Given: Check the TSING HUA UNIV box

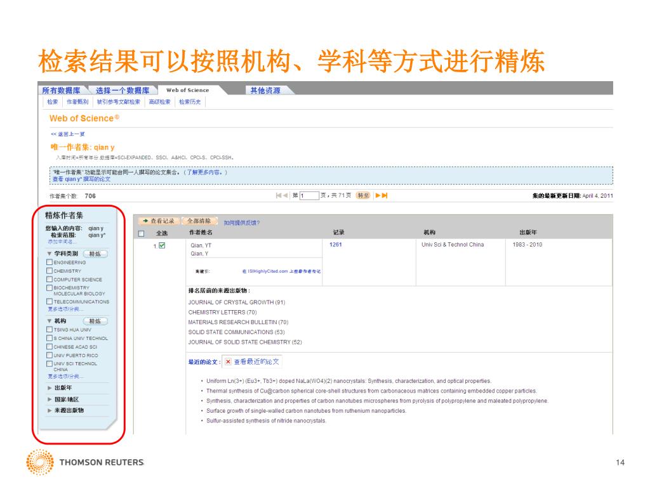Looking at the screenshot, I should pyautogui.click(x=50, y=330).
